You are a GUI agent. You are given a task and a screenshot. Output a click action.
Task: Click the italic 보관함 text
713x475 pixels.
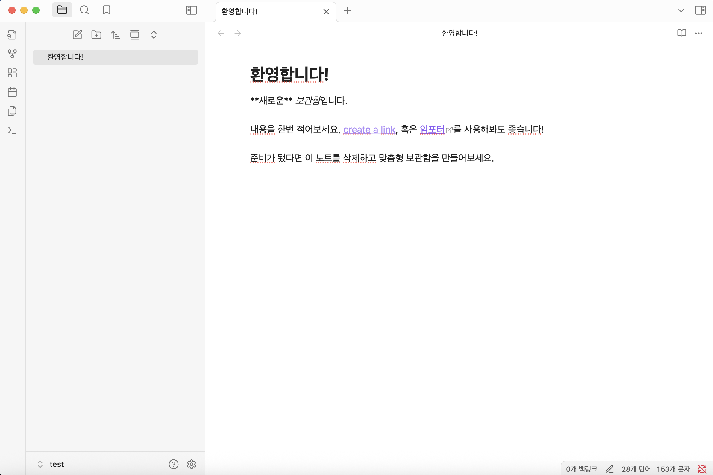pos(307,100)
